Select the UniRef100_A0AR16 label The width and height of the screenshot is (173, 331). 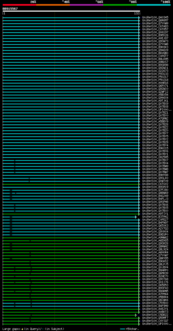pos(155,83)
